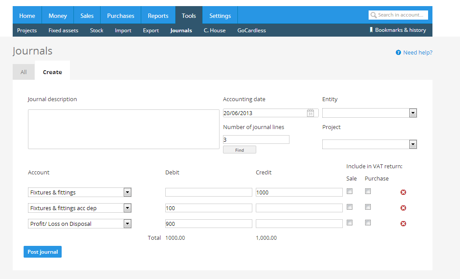The width and height of the screenshot is (460, 279).
Task: Tick Sale VAT checkbox for Fixtures & fittings
Action: [349, 191]
